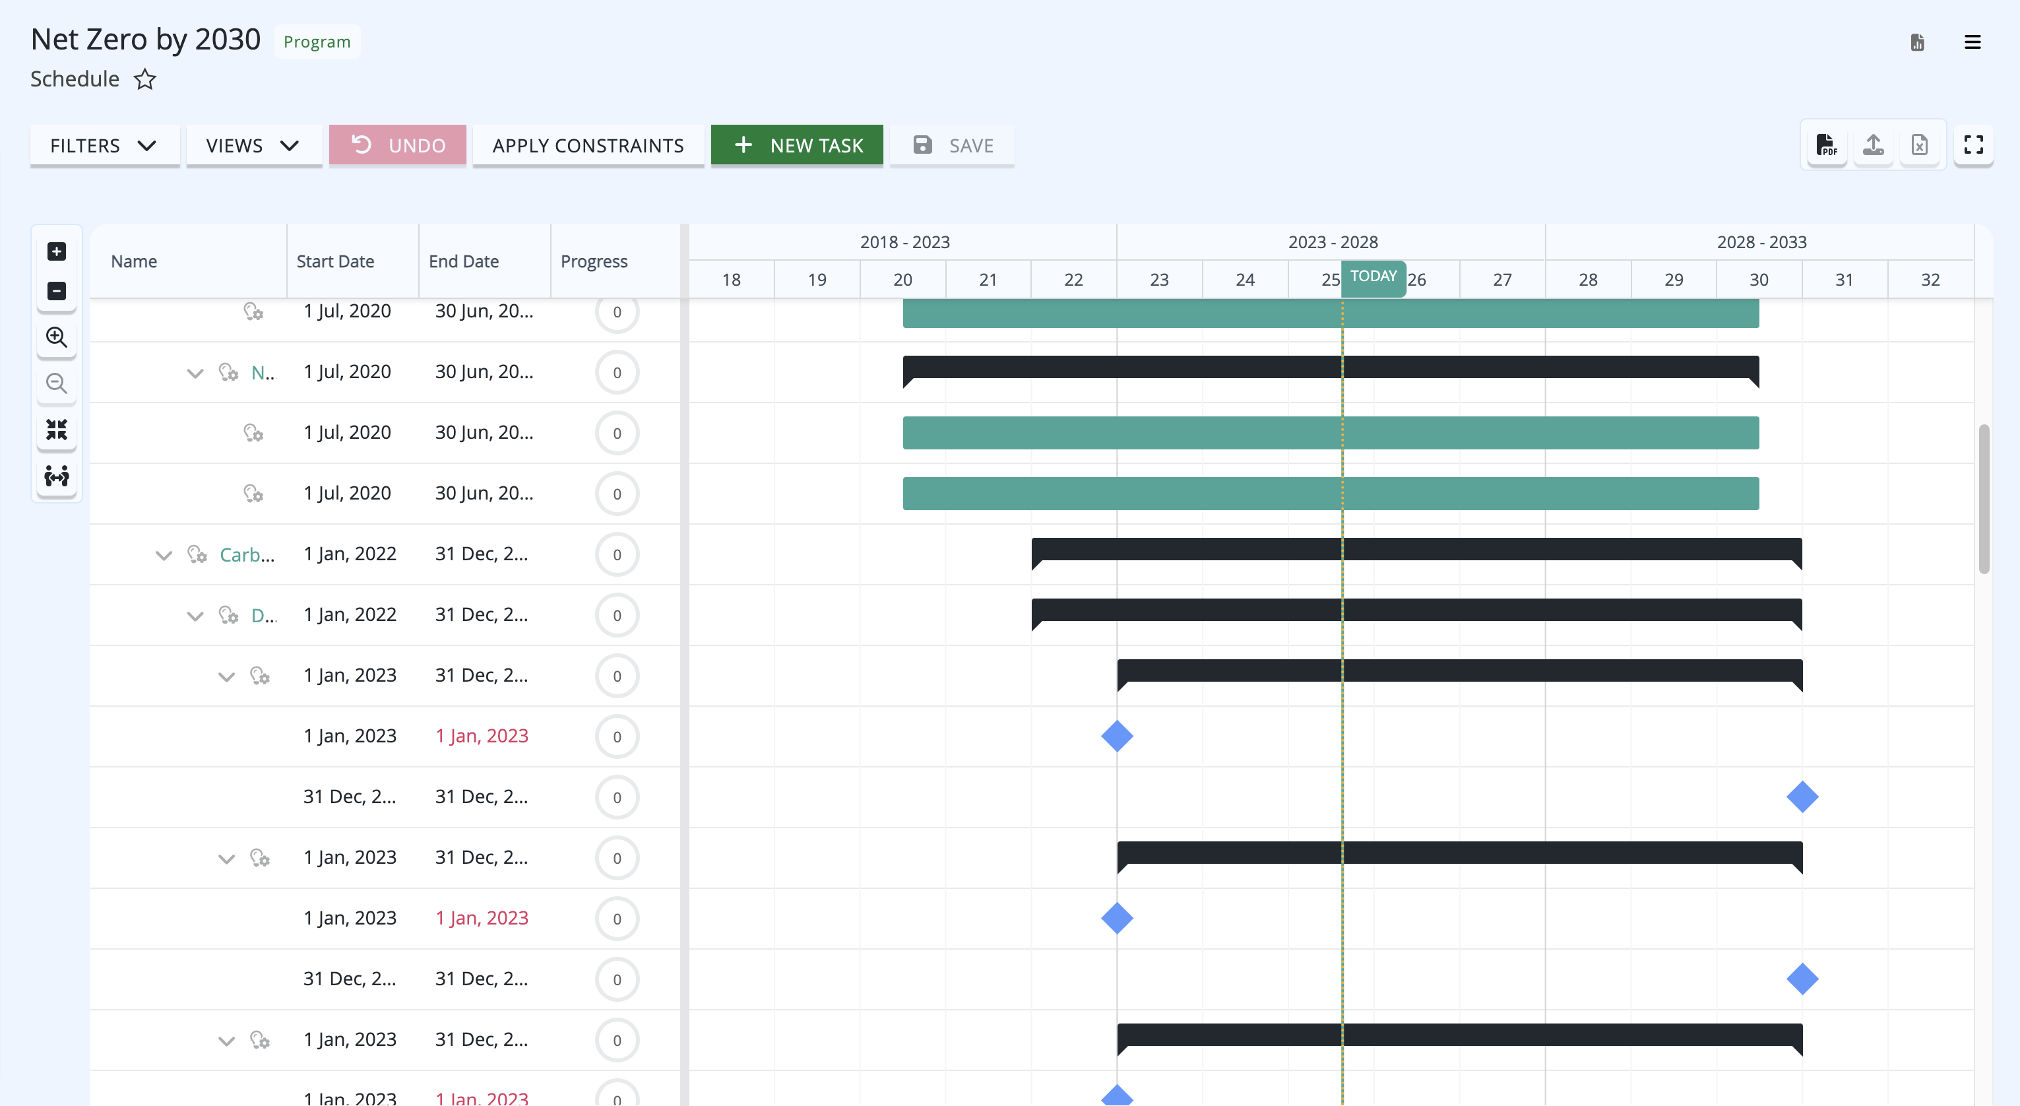Click the Progress column header
The width and height of the screenshot is (2020, 1106).
click(x=594, y=261)
